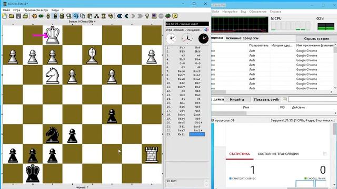Click the Скрыть график button
Viewport: 337px width, 189px height.
(x=316, y=38)
